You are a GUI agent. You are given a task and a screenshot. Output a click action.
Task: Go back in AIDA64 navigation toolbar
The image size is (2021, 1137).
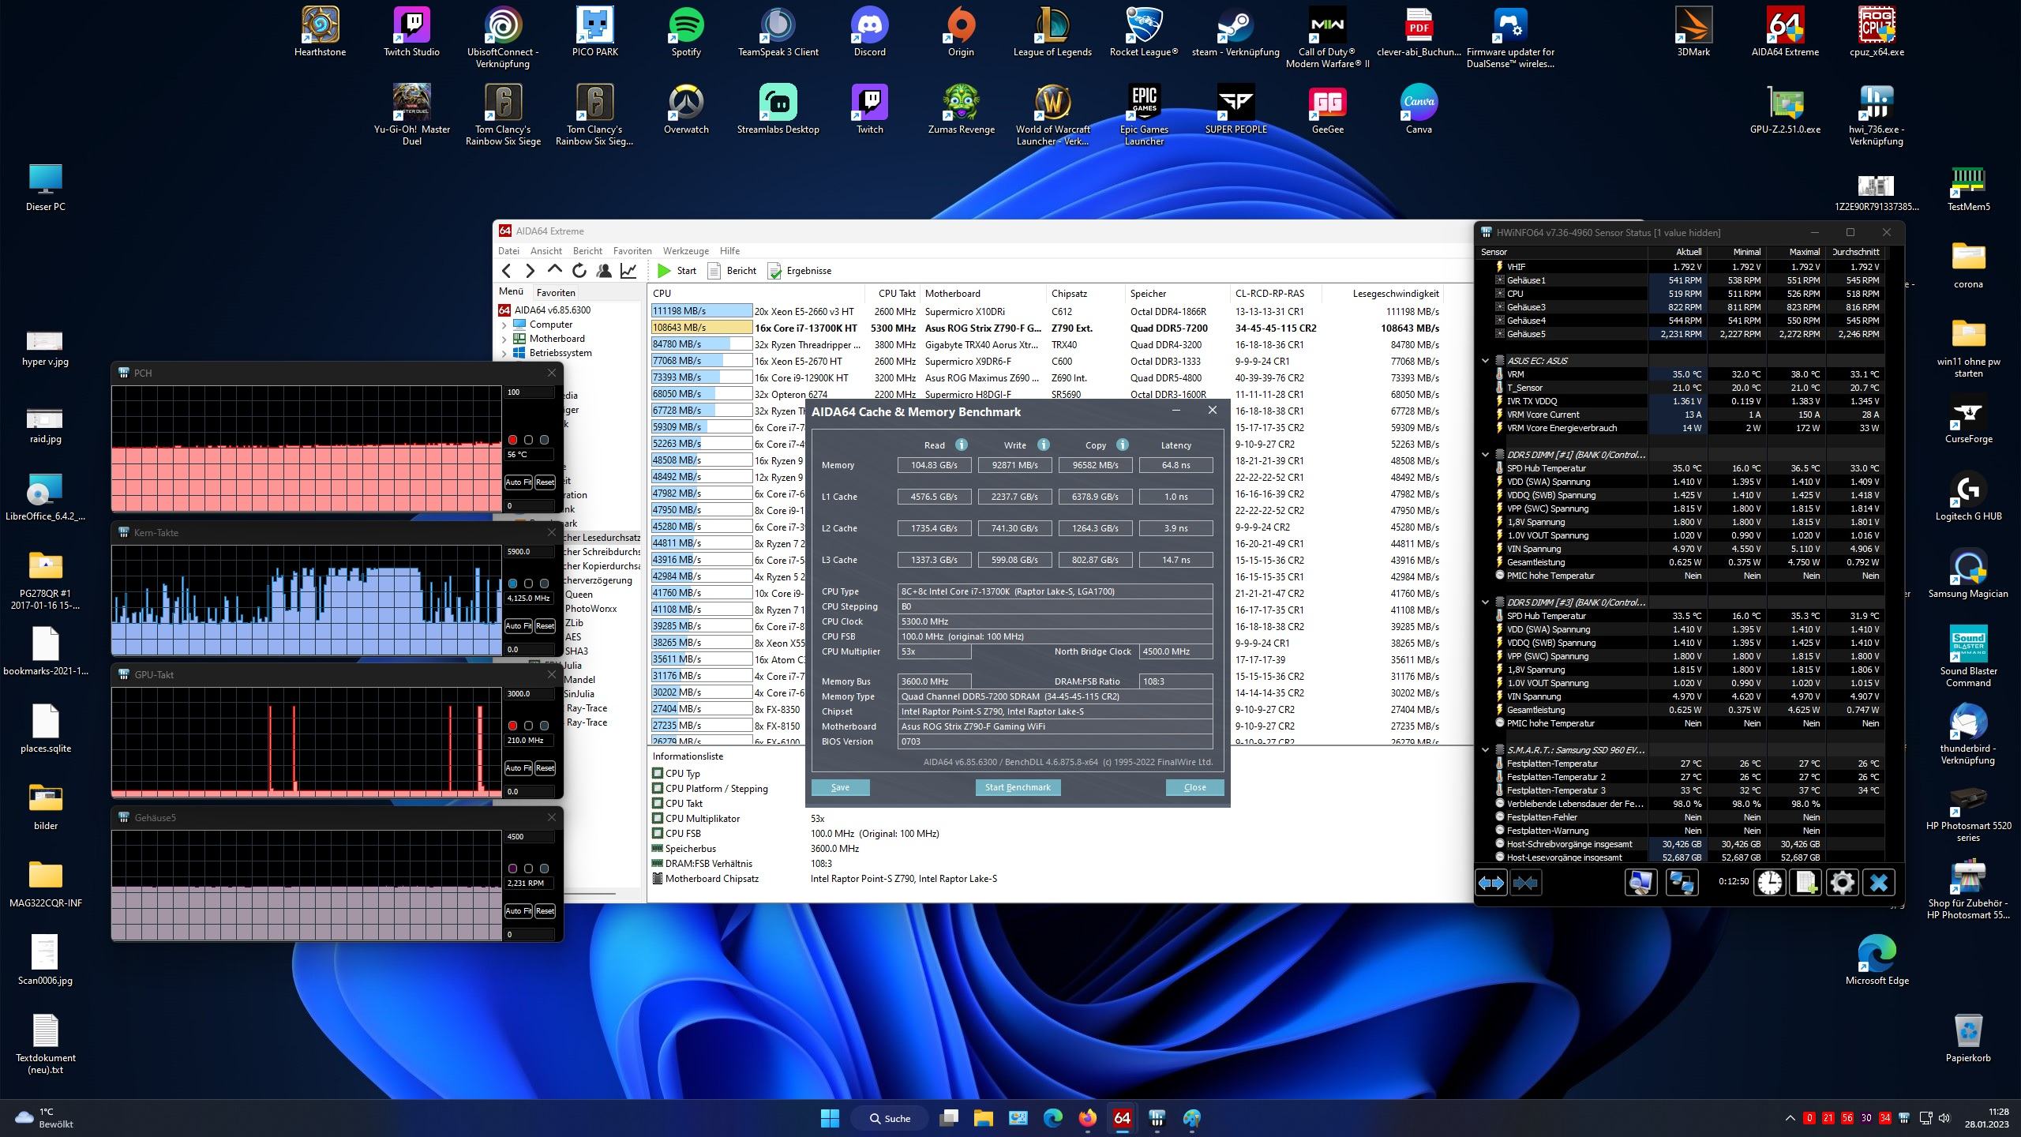click(x=506, y=271)
